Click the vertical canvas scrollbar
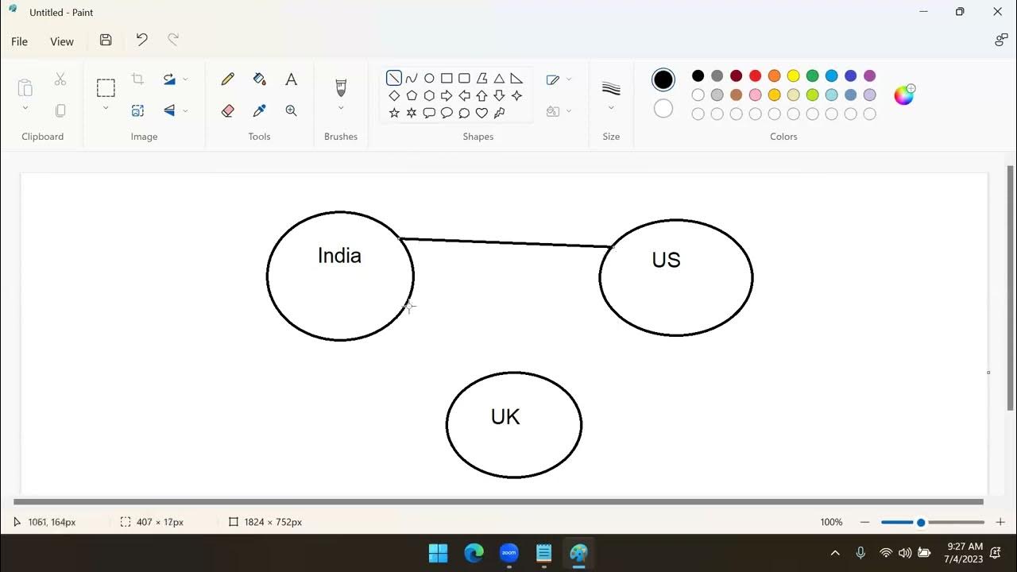 [x=1011, y=288]
